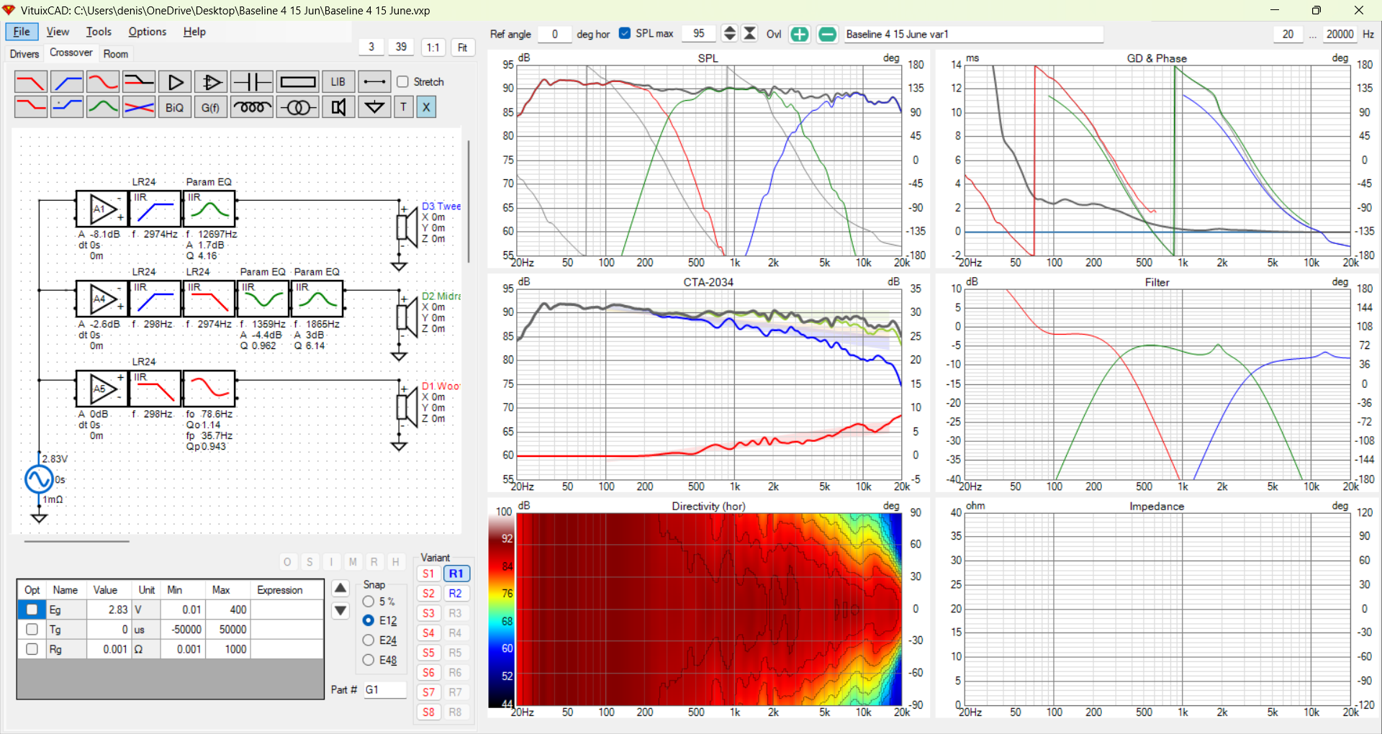Screen dimensions: 1382x734
Task: Click the SPL auto-scale hourglass icon
Action: click(x=750, y=34)
